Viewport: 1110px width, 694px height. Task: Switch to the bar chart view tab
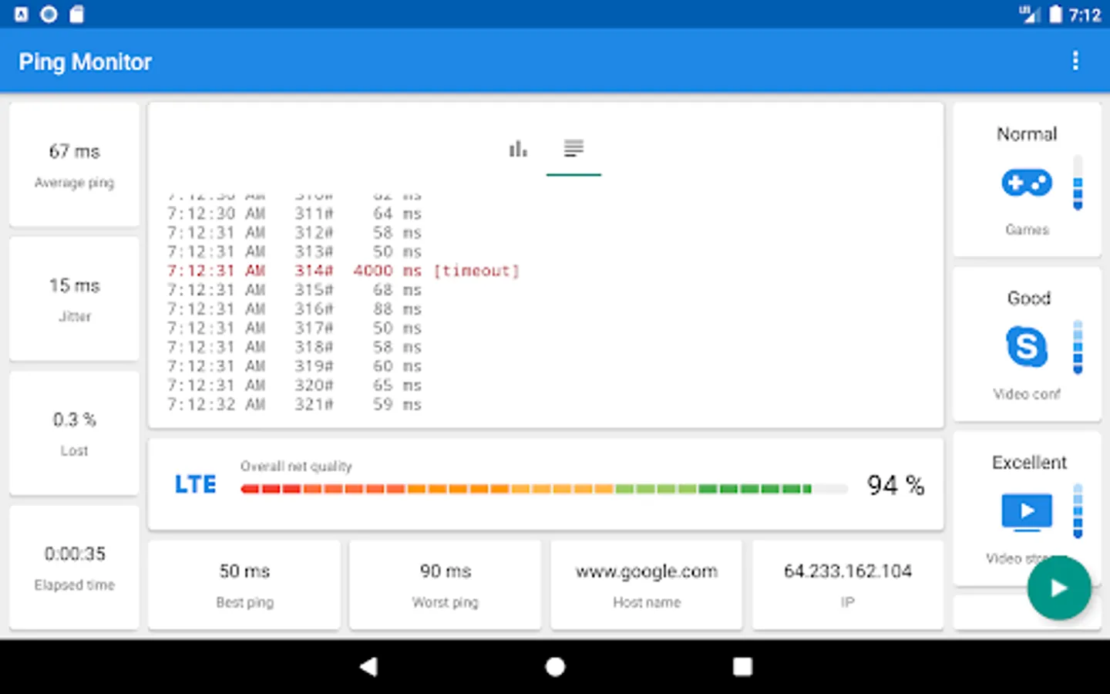pos(518,149)
